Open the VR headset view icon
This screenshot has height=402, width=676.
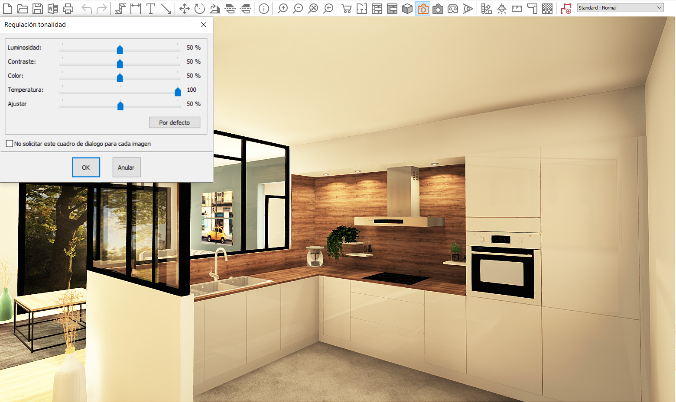click(453, 8)
